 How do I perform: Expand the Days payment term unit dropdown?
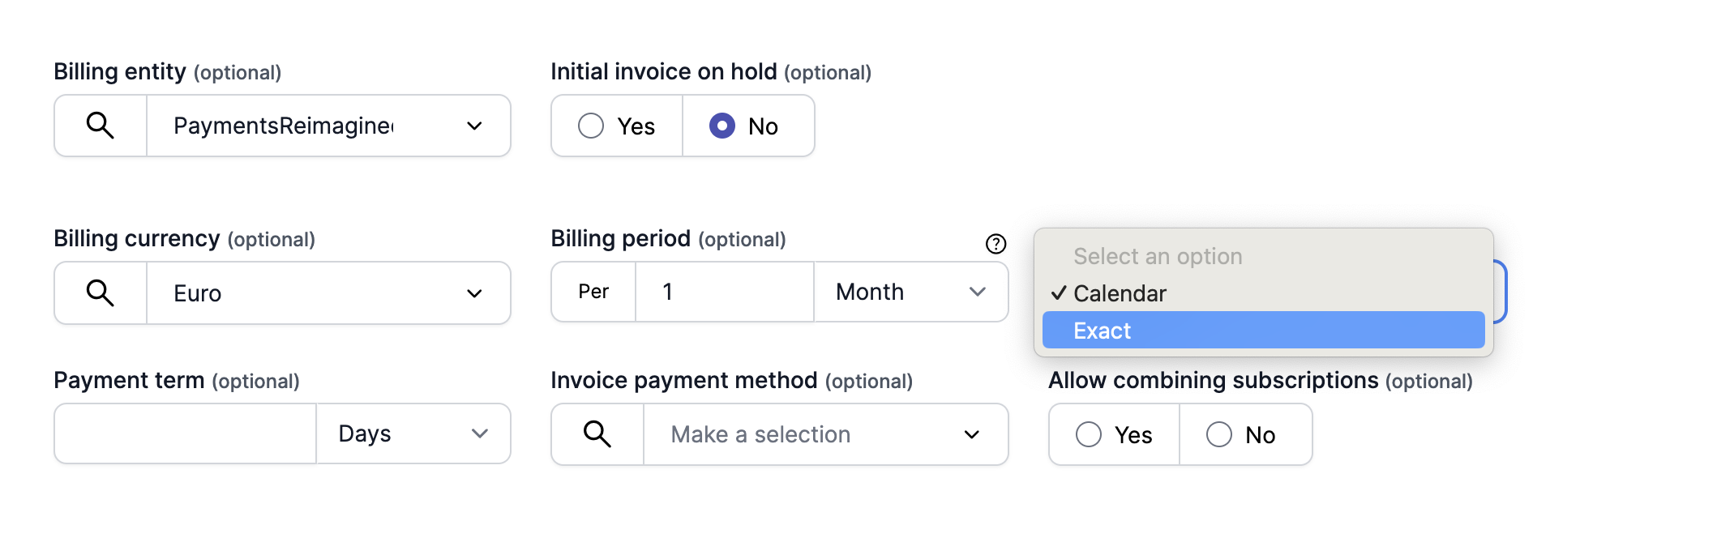pyautogui.click(x=413, y=433)
